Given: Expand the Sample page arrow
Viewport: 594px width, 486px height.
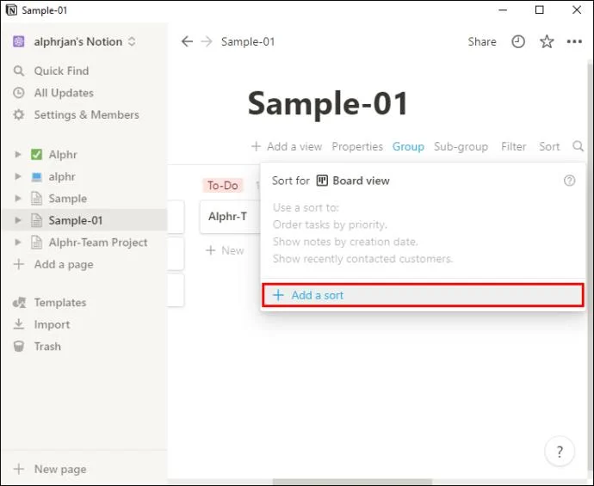Looking at the screenshot, I should point(18,199).
